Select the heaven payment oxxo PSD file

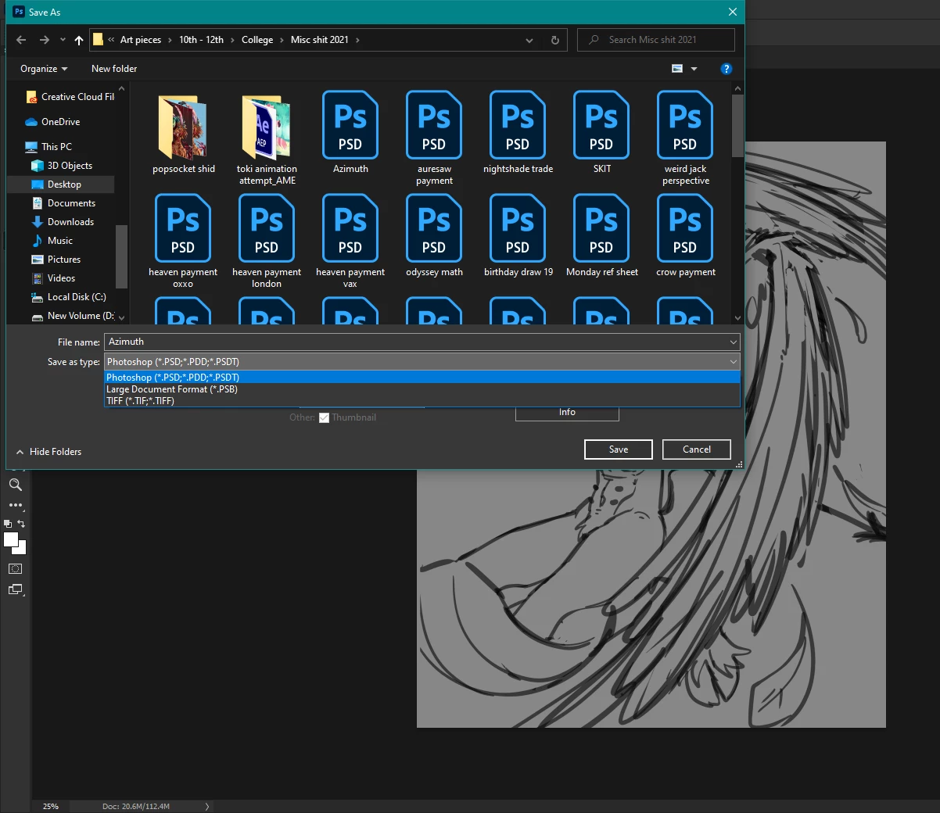pos(183,242)
